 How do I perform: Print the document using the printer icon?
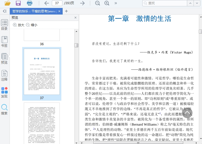tap(30, 3)
